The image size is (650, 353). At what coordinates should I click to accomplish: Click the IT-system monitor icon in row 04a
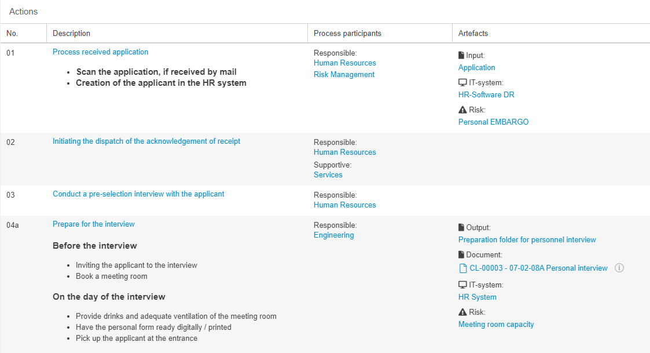coord(462,285)
